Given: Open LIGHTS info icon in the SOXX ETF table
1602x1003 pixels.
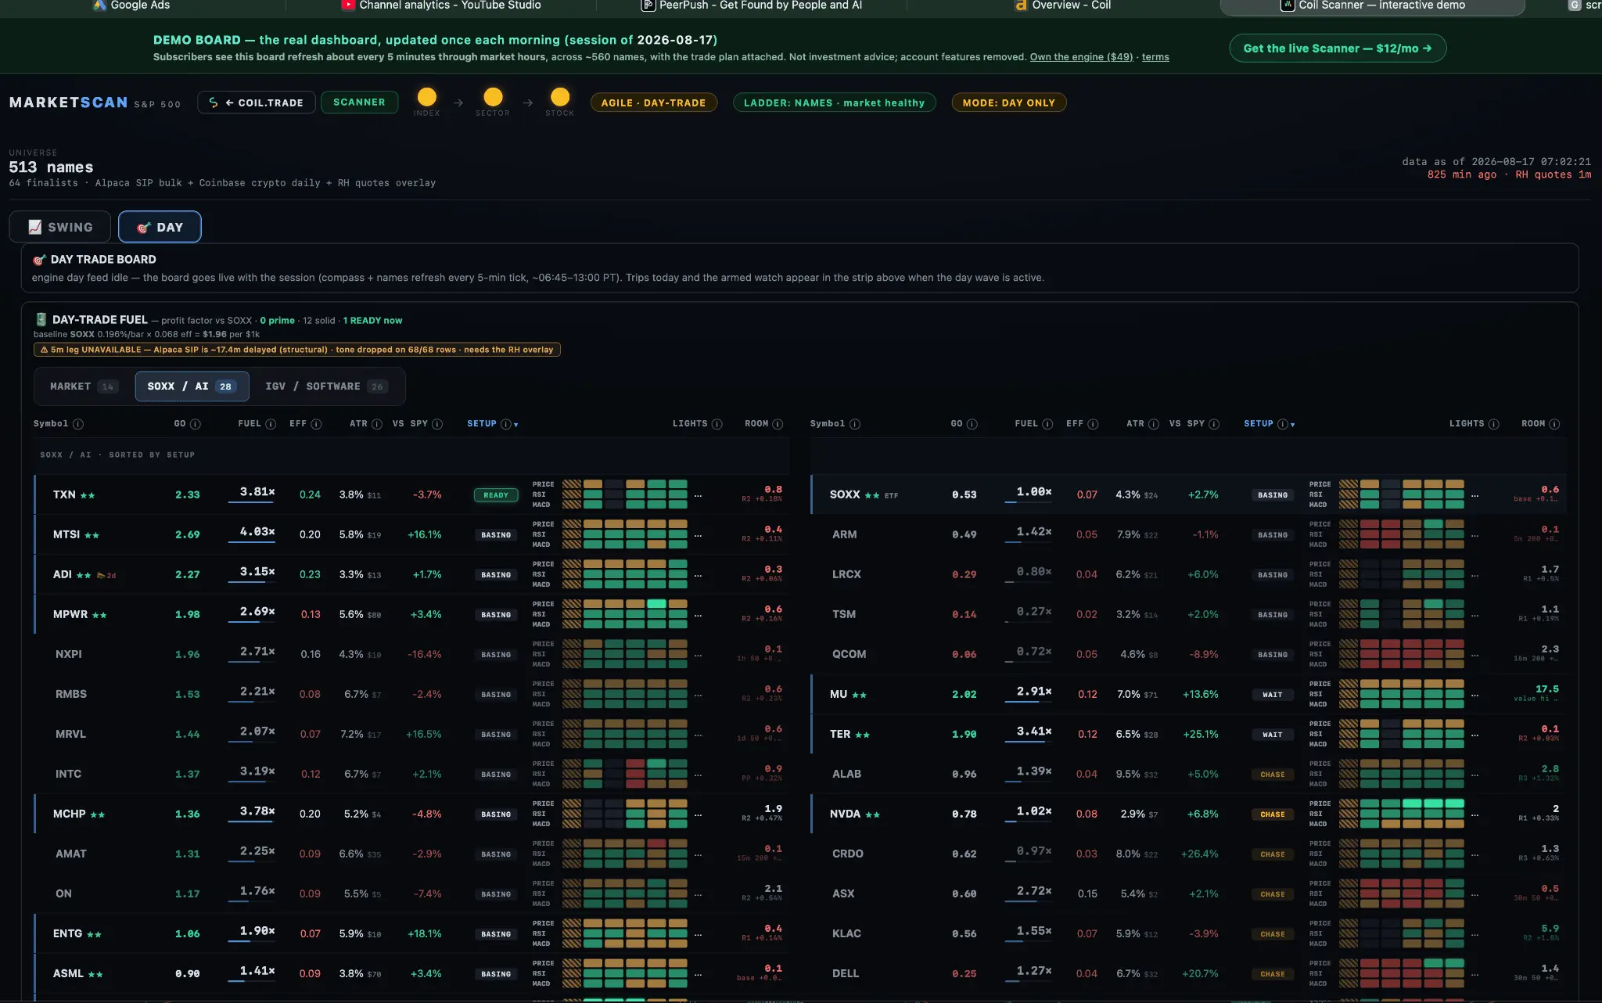Looking at the screenshot, I should (x=1493, y=424).
